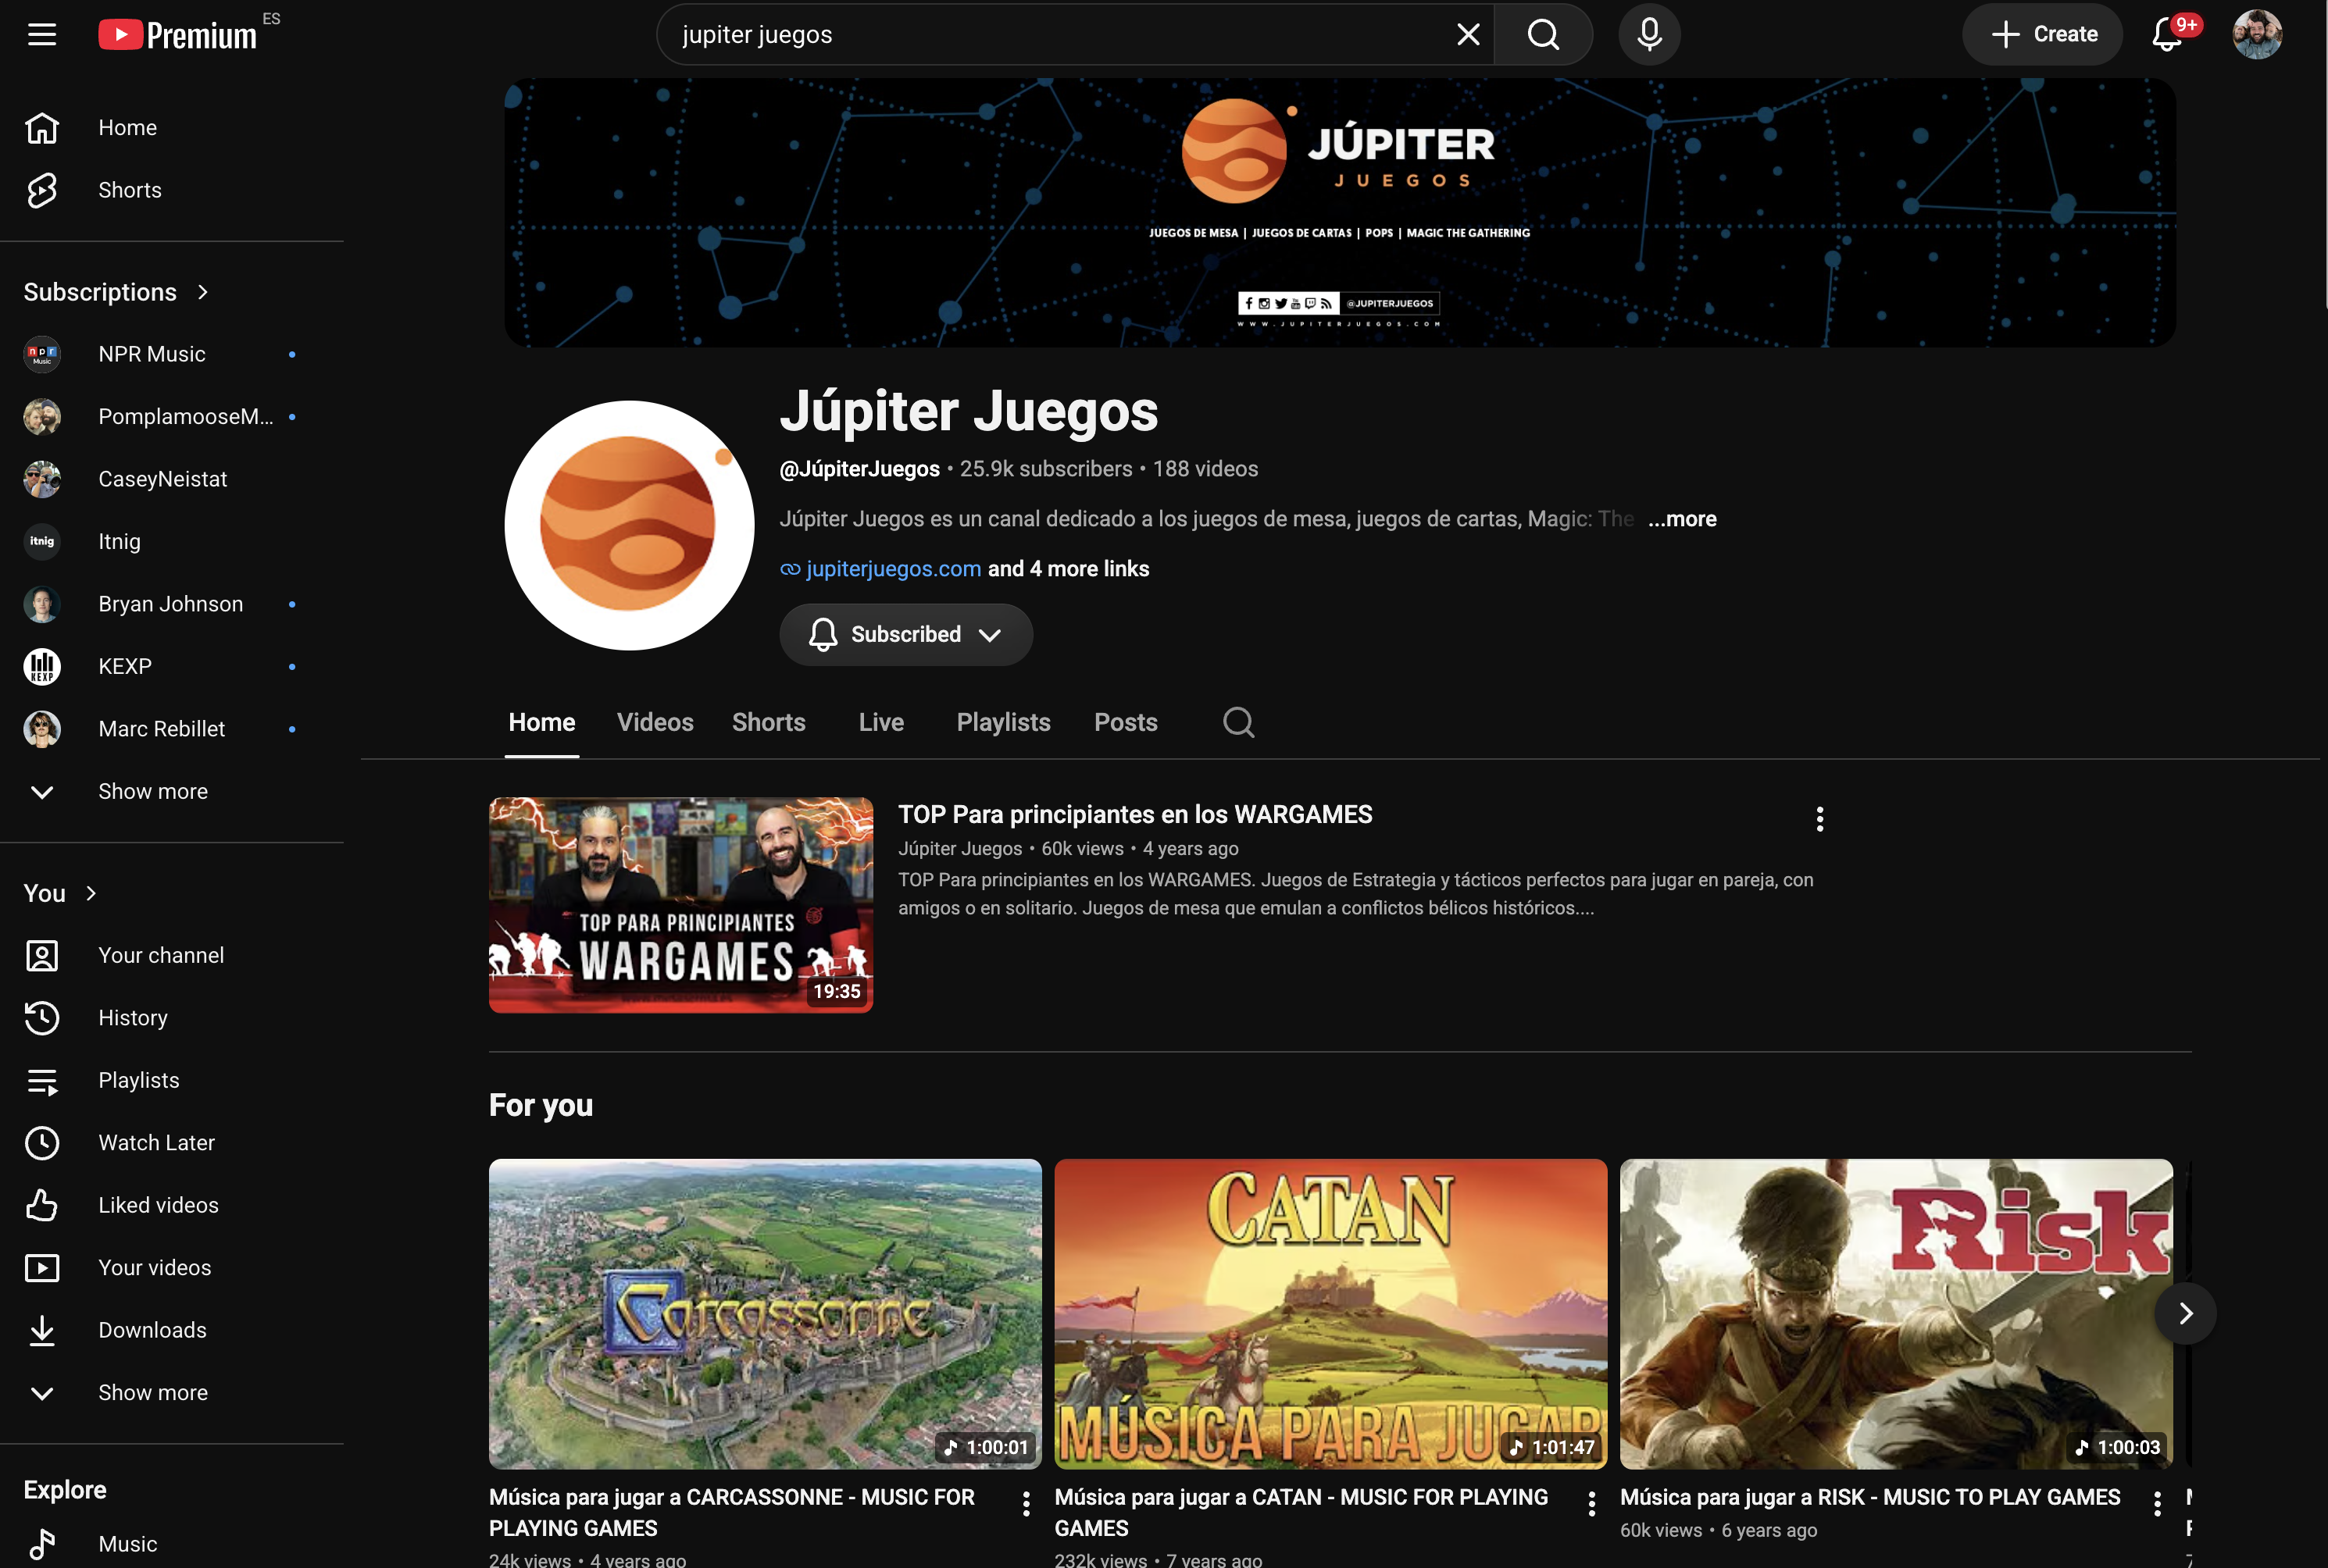Play the WARGAMES featured video thumbnail
The width and height of the screenshot is (2328, 1568).
(x=680, y=905)
